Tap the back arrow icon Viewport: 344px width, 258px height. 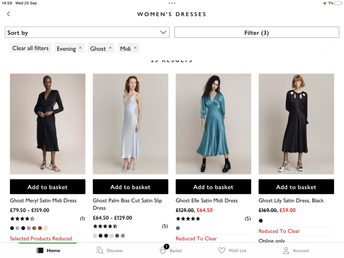click(x=9, y=14)
